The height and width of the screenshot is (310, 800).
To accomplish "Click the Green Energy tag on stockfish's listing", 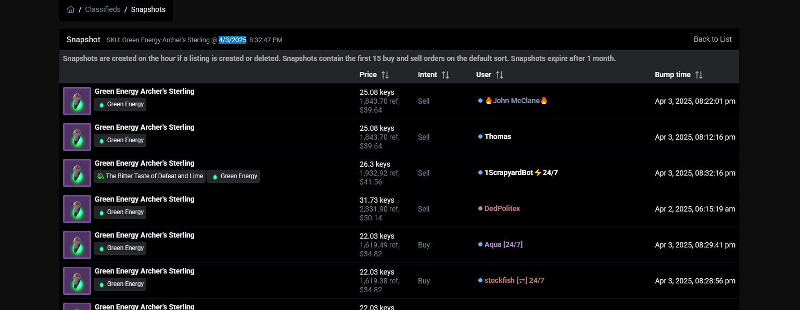I will click(x=120, y=284).
